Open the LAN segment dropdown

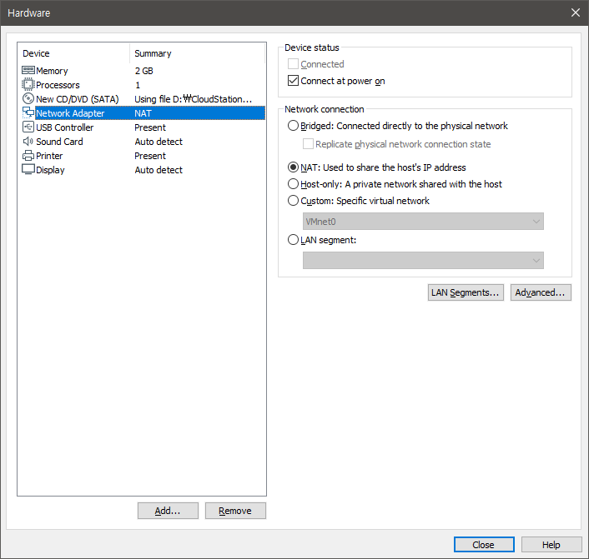[423, 261]
